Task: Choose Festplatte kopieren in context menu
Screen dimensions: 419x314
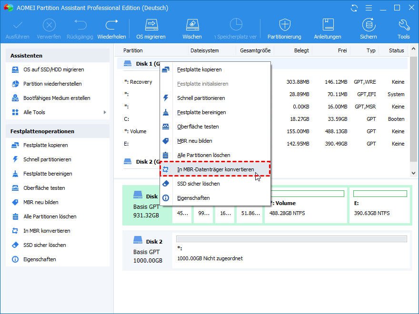Action: [x=215, y=69]
